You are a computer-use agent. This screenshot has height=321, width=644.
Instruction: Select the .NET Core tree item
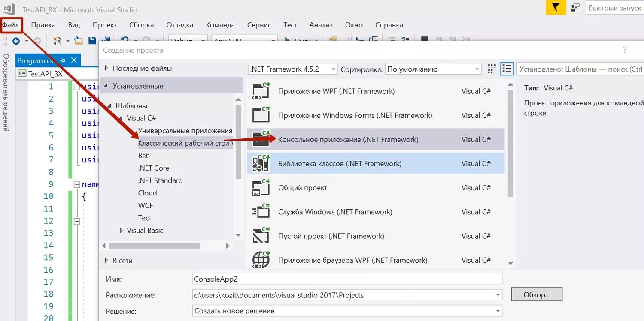pos(154,168)
